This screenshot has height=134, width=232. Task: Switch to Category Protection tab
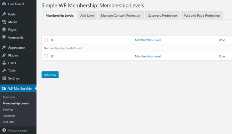point(162,16)
